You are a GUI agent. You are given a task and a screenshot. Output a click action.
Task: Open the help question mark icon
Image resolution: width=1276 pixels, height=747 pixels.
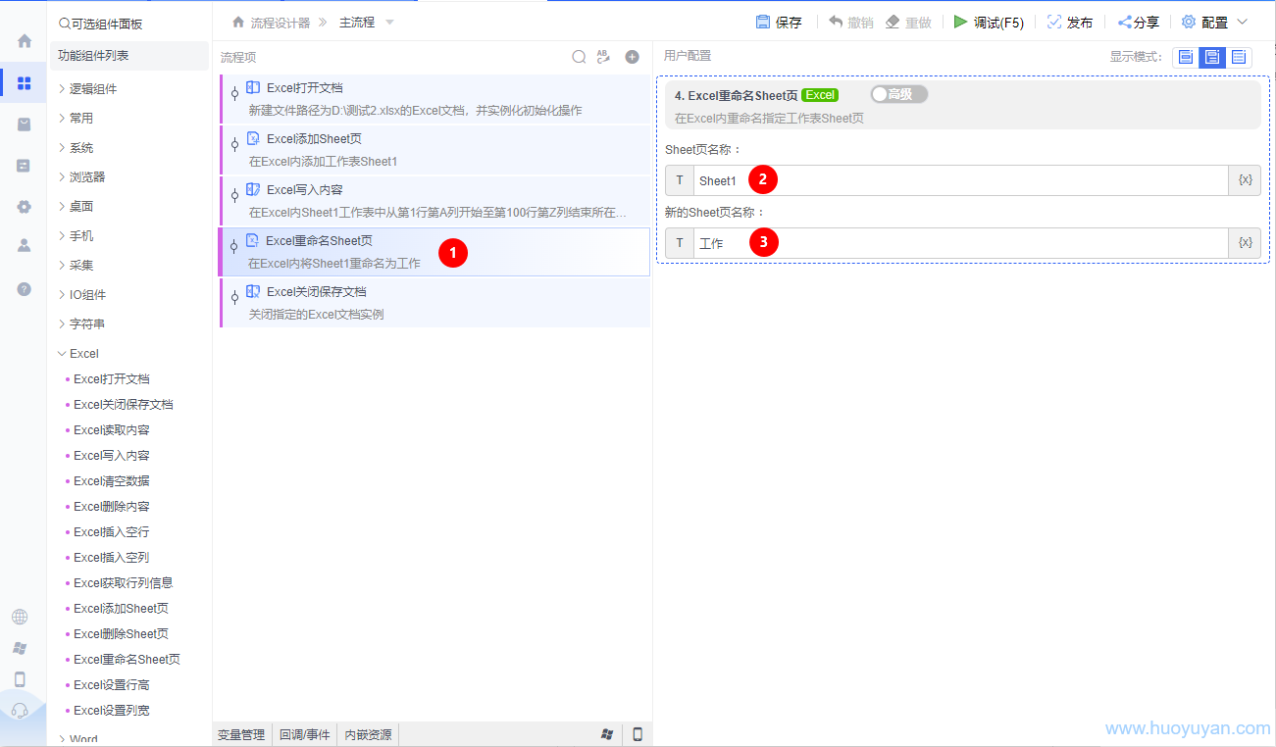pos(25,289)
